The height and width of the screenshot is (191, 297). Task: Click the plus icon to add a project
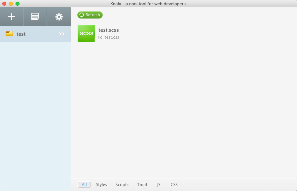pyautogui.click(x=12, y=17)
